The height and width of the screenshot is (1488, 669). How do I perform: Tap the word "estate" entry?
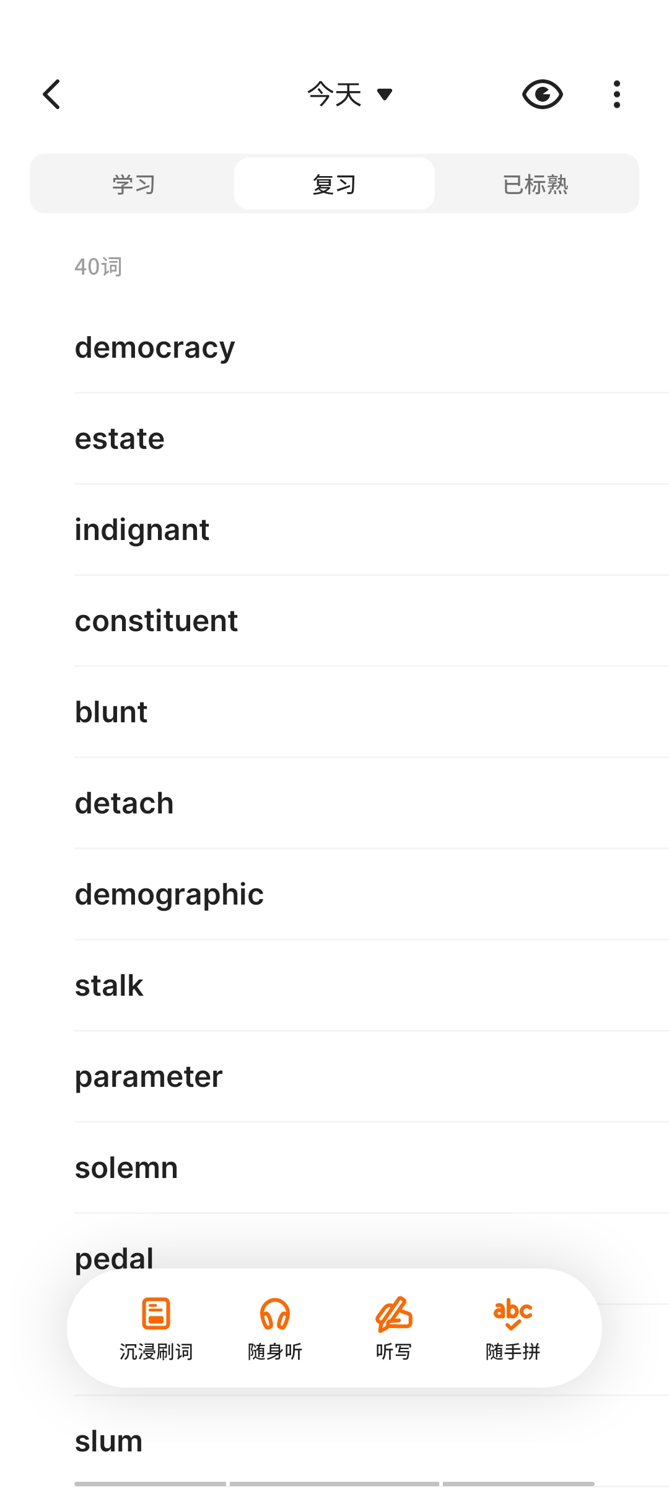pyautogui.click(x=120, y=439)
